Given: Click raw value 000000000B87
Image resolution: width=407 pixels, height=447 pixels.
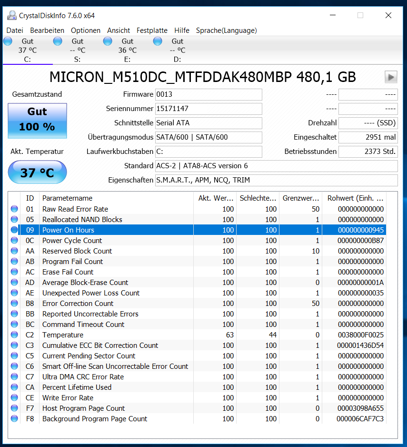Looking at the screenshot, I should point(360,241).
